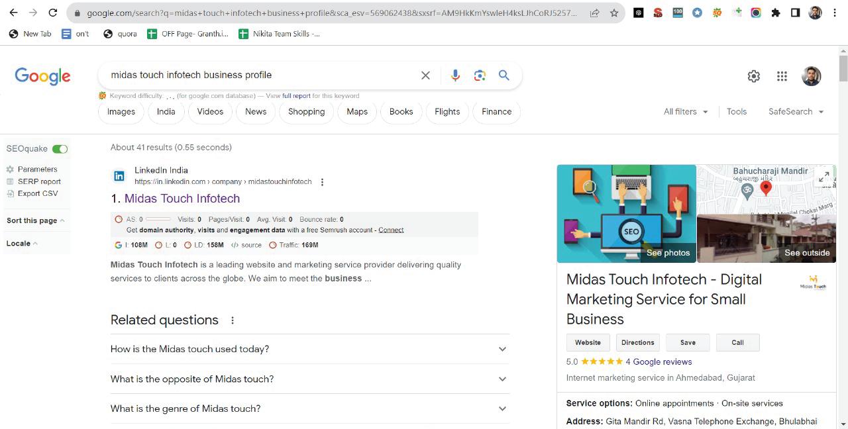Viewport: 848px width, 429px height.
Task: Click the Website button in business panel
Action: pos(588,342)
